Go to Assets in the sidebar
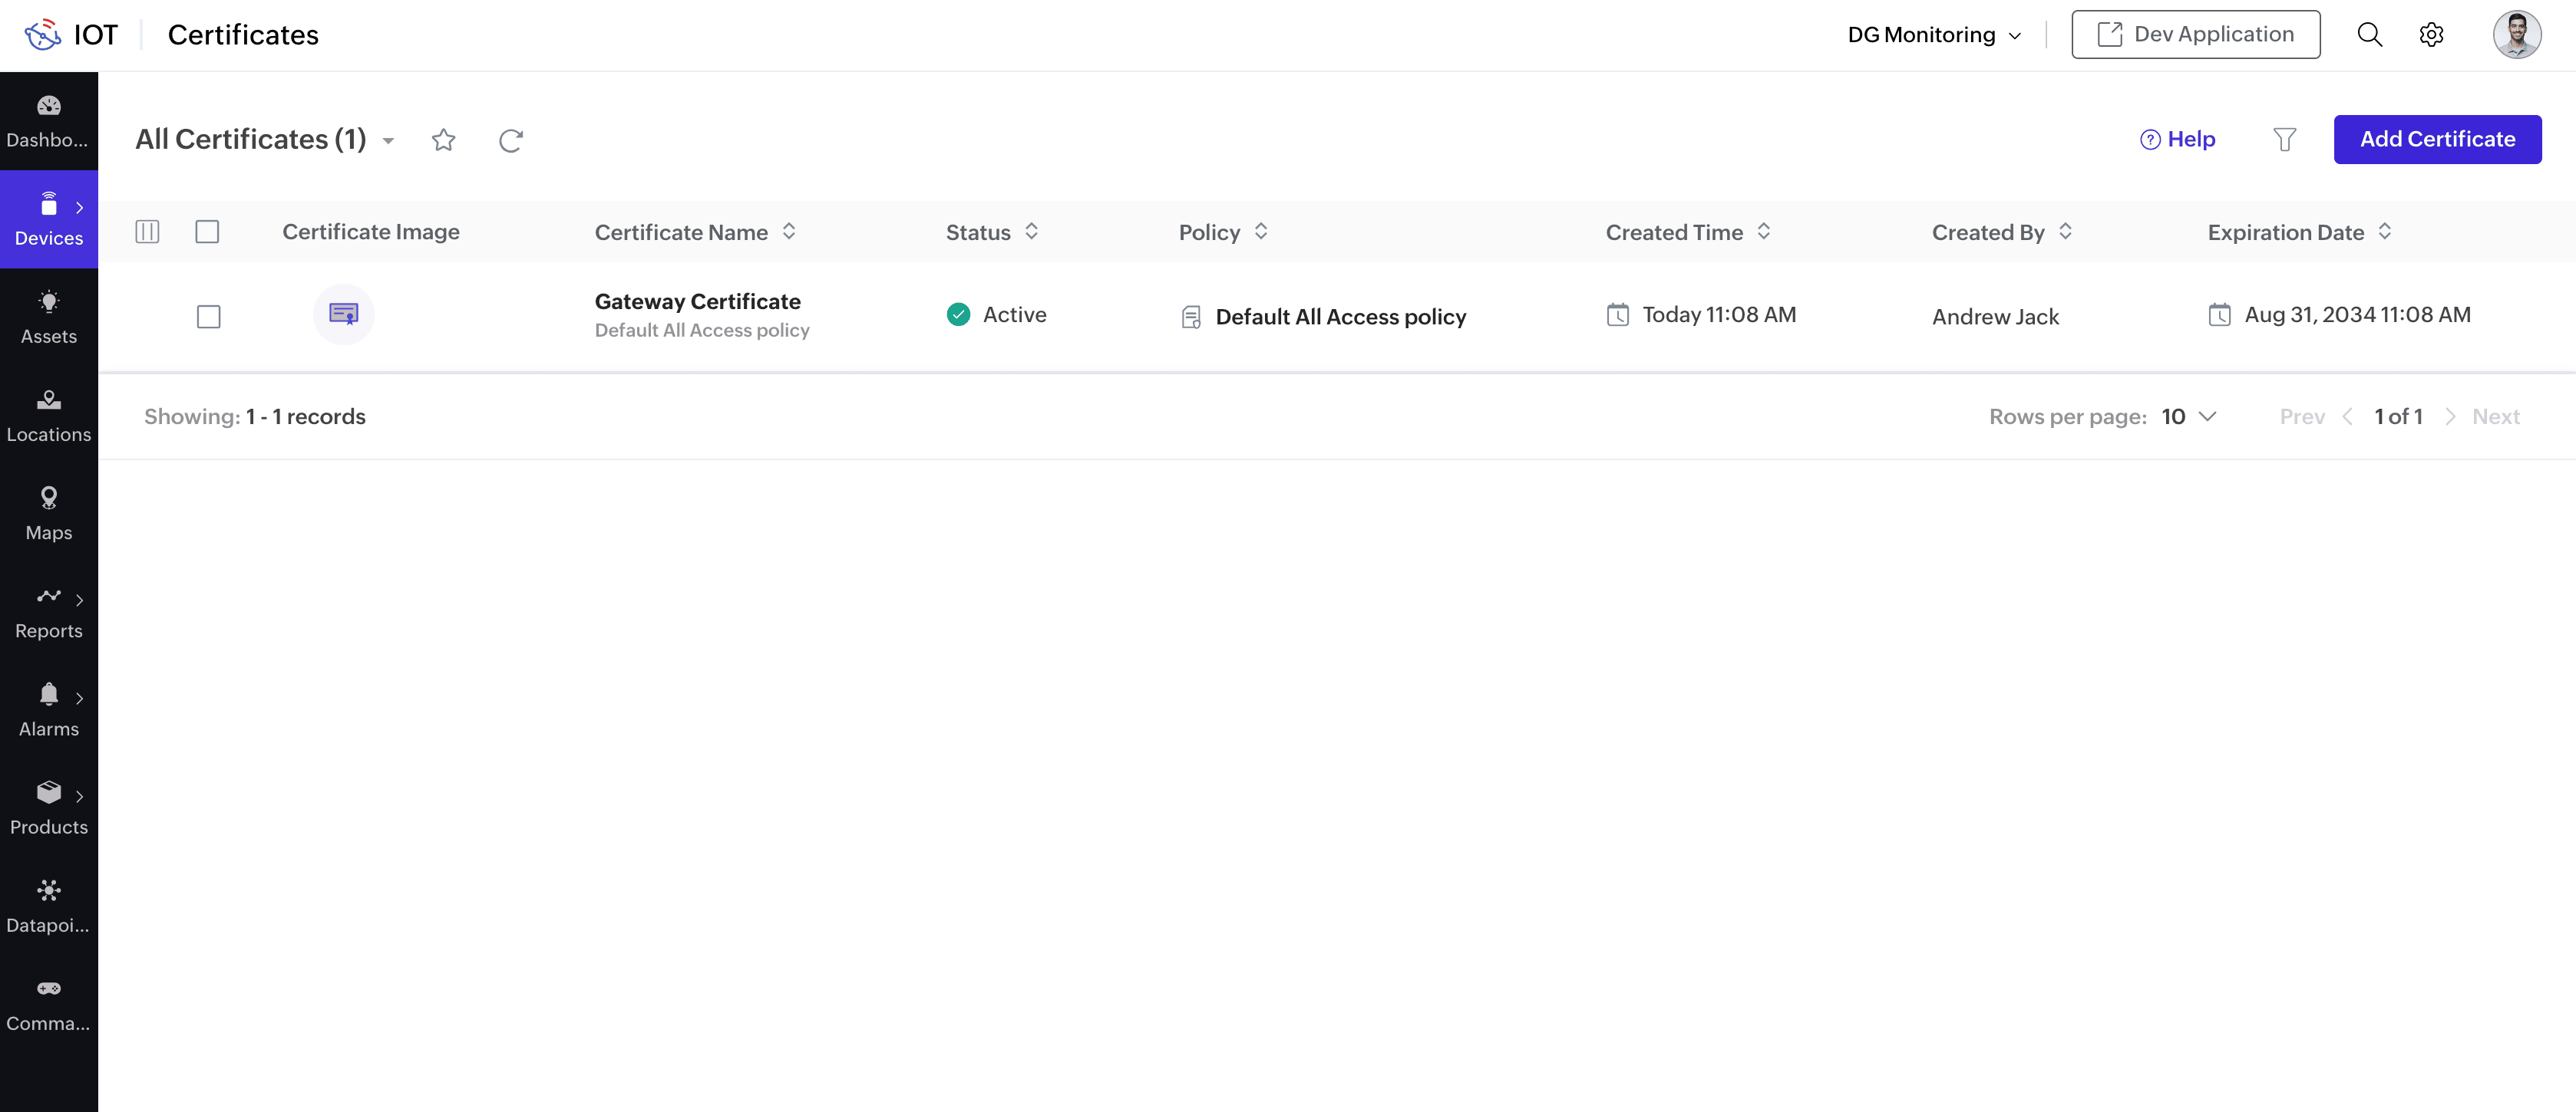The width and height of the screenshot is (2576, 1112). click(49, 317)
